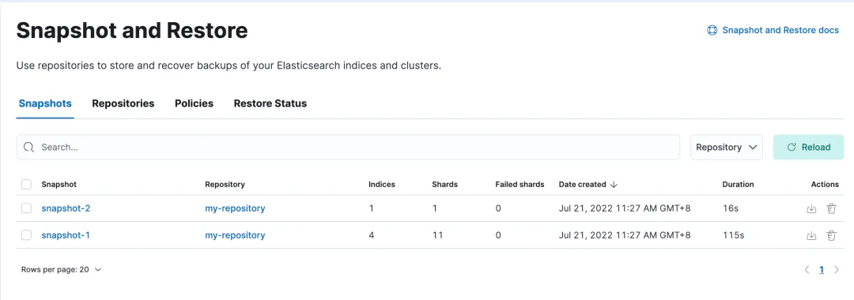
Task: Click the shards value 11
Action: (437, 234)
